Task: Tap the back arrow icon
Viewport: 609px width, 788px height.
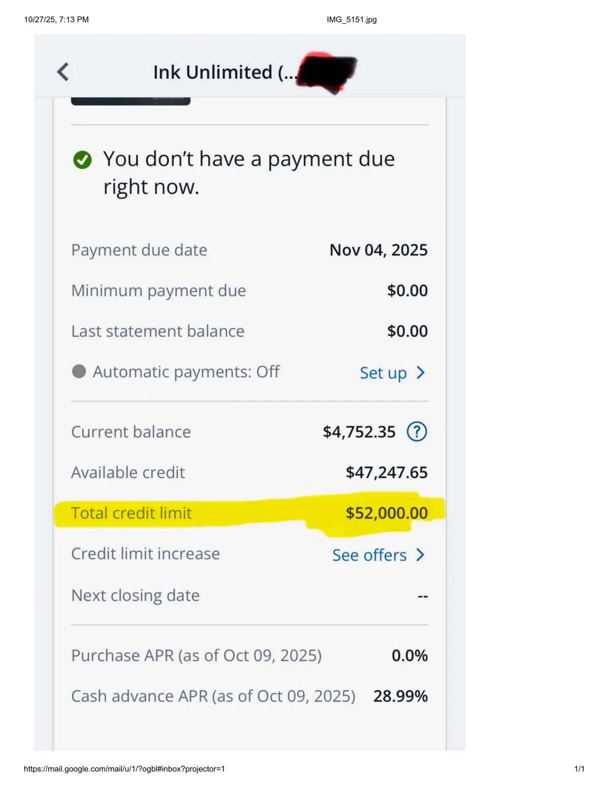Action: 63,72
